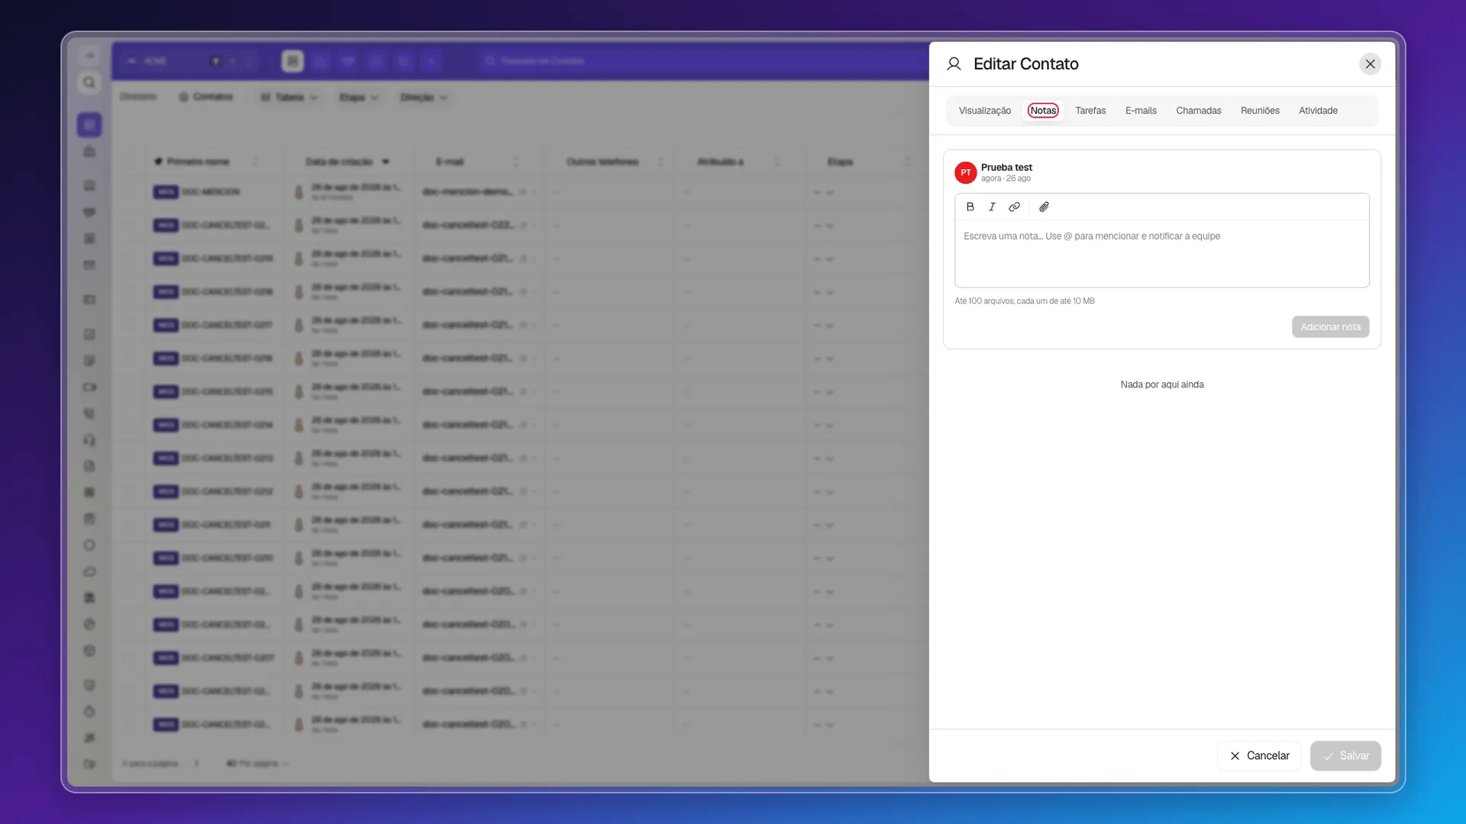
Task: Select the Chamadas tab
Action: click(1198, 111)
